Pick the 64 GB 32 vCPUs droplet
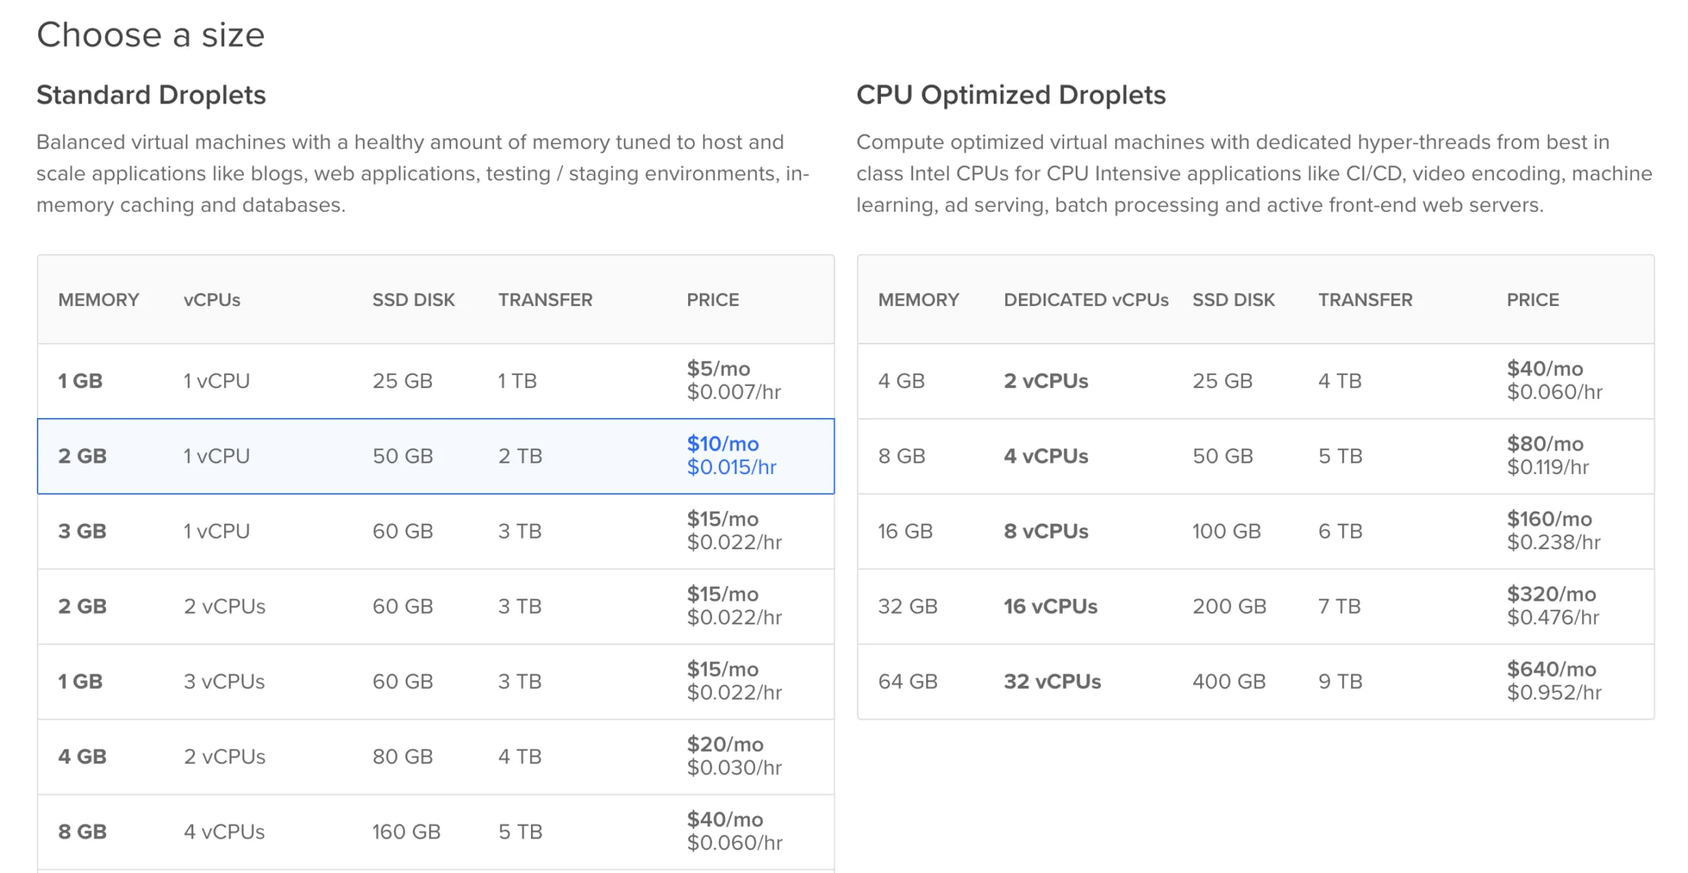The width and height of the screenshot is (1688, 873). click(x=1255, y=681)
